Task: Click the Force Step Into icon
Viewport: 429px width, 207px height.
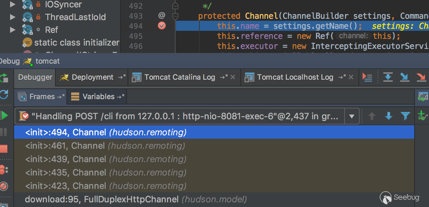Action: pyautogui.click(x=421, y=77)
